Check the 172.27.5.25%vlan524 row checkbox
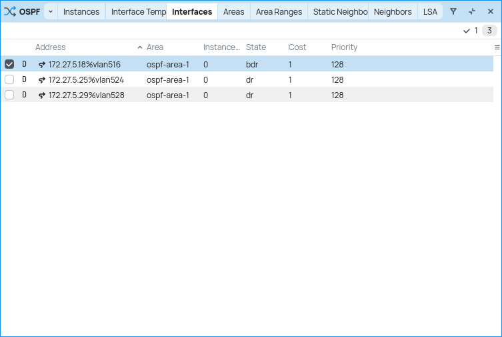This screenshot has height=337, width=502. click(x=9, y=79)
